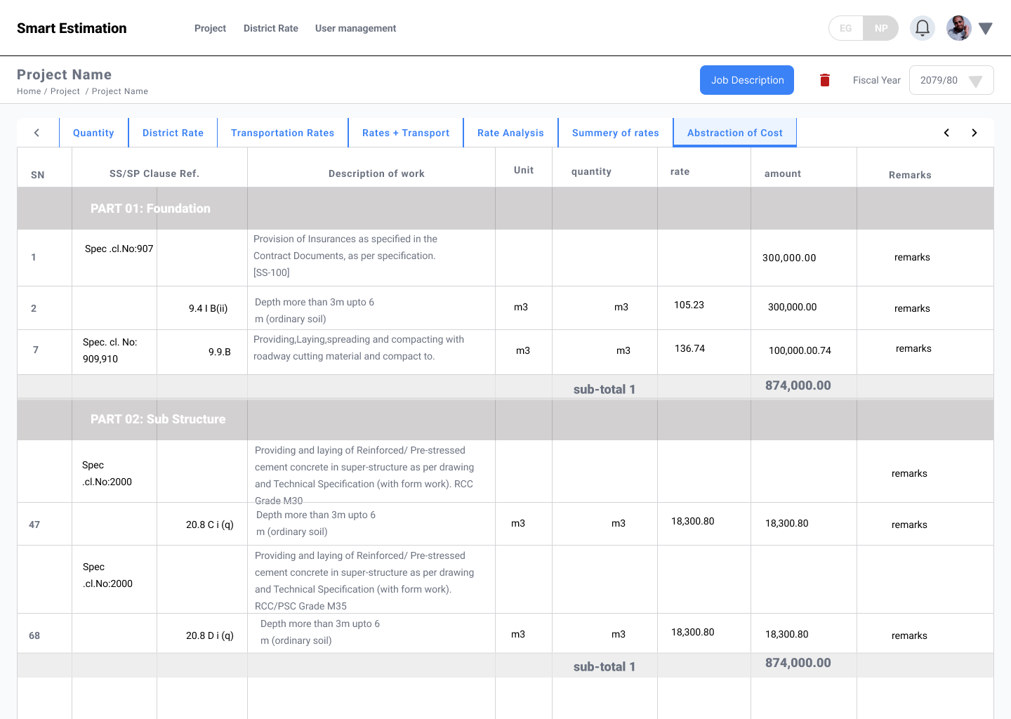
Task: Click the Smart Estimation logo text
Action: (x=72, y=28)
